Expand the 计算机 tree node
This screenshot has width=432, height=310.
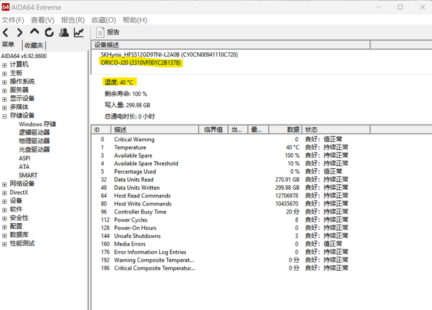[4, 65]
